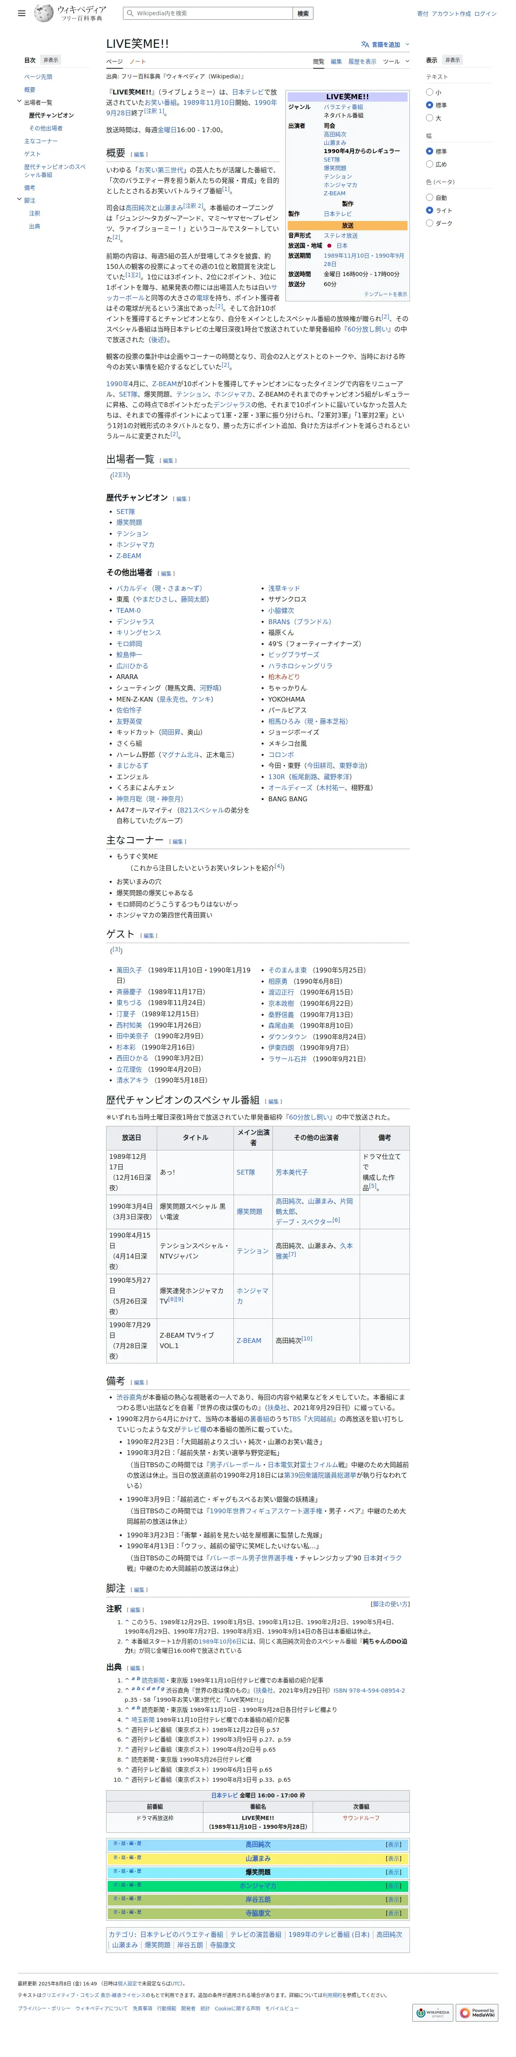The height and width of the screenshot is (2057, 516).
Task: Click the magnifier icon in search box
Action: coord(130,13)
